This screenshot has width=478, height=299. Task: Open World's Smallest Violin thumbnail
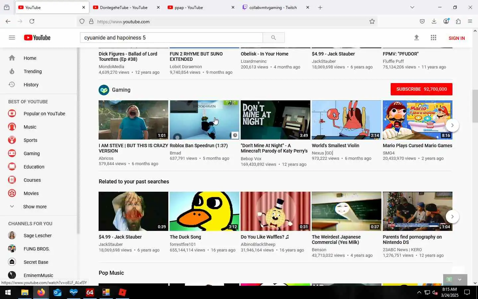(347, 120)
